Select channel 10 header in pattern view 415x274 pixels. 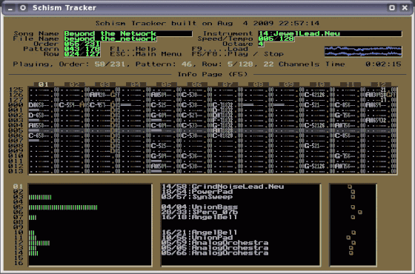319,84
